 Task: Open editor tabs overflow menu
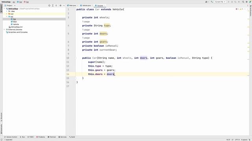coord(248,5)
